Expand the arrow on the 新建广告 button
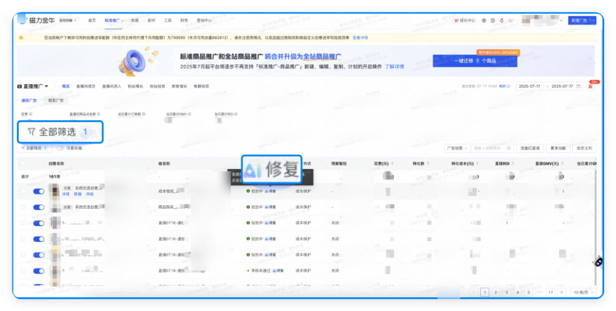The image size is (616, 311). pos(593,21)
